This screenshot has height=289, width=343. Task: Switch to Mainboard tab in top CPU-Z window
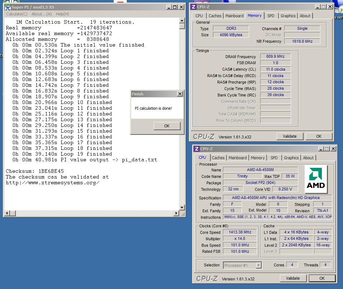[234, 16]
